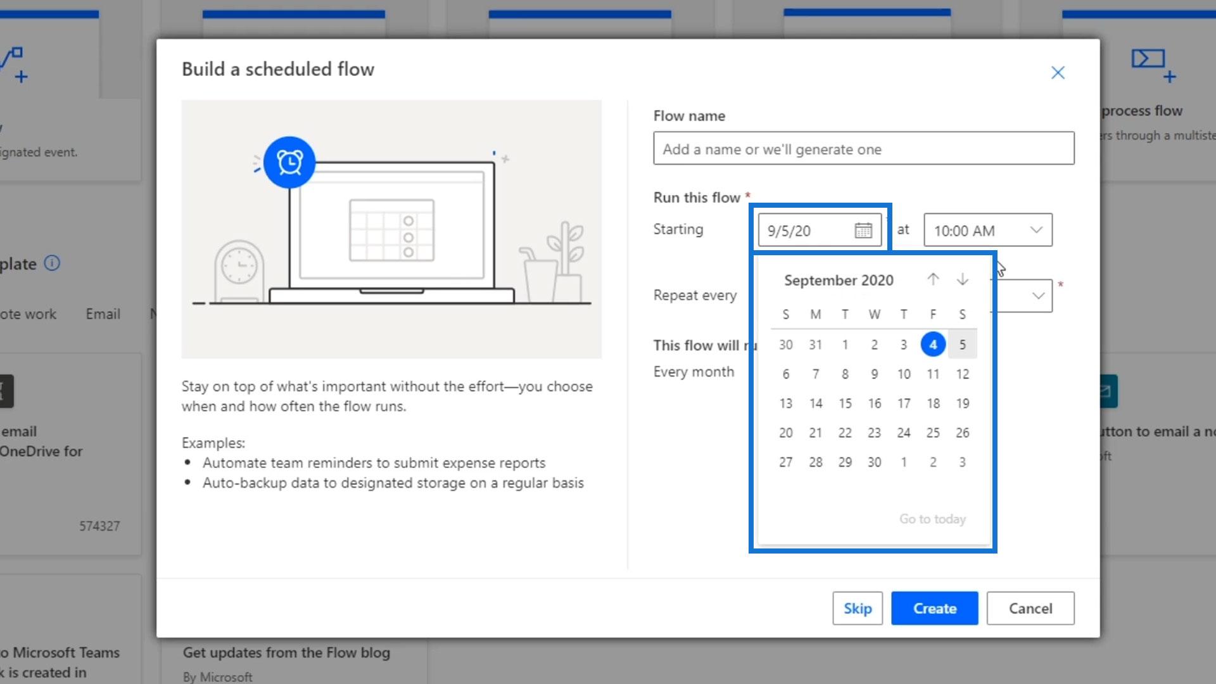Click the template info icon
The width and height of the screenshot is (1216, 684).
pos(52,263)
